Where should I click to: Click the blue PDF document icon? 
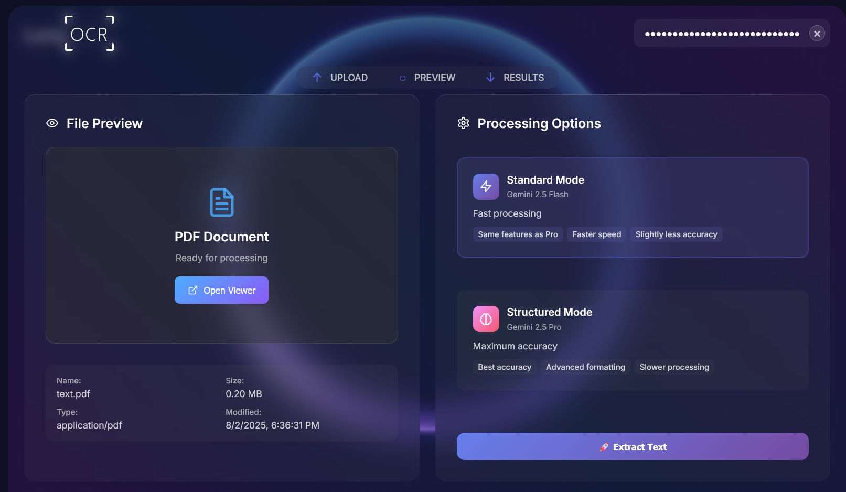pos(221,202)
